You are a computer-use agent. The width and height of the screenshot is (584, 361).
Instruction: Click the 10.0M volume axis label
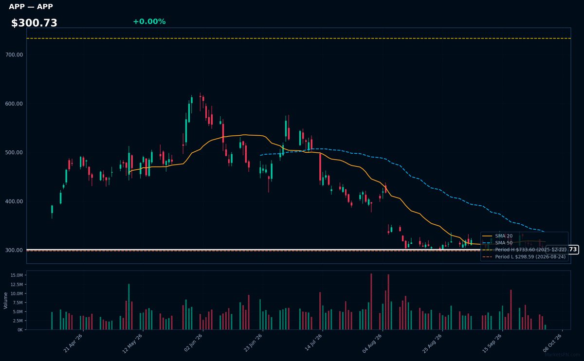click(x=17, y=293)
